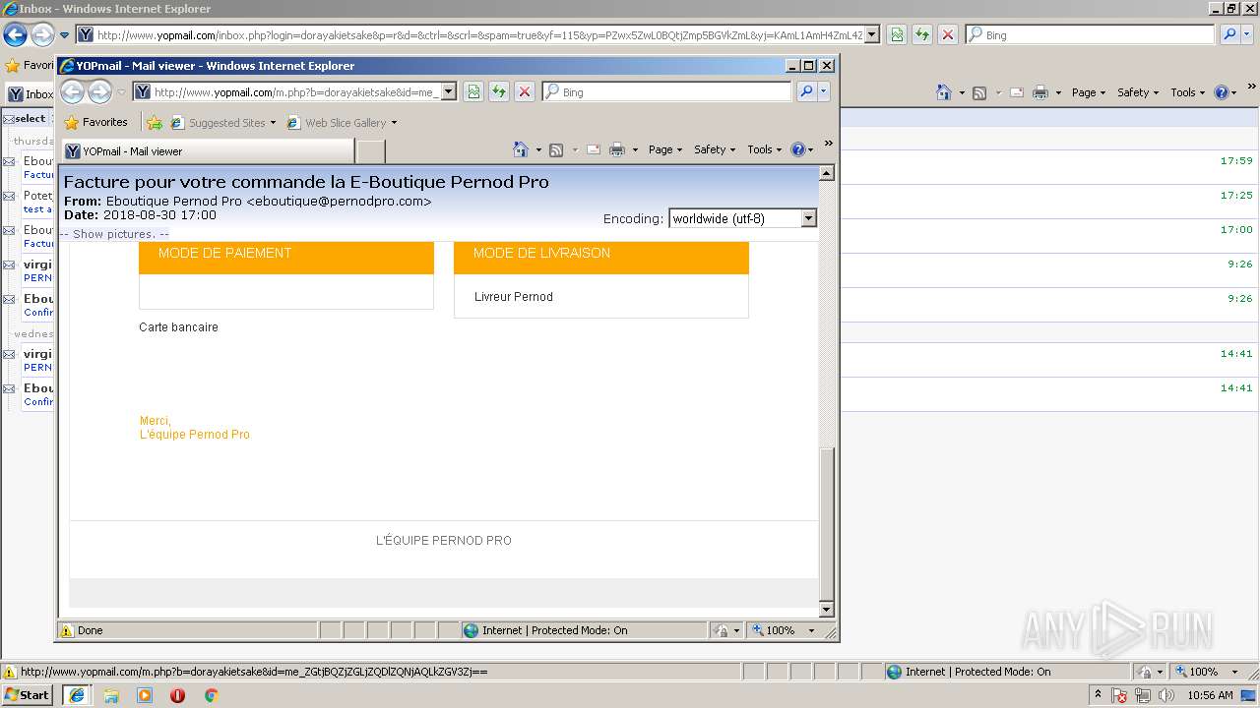Click Forward in the Inbox window
1260x708 pixels.
[x=41, y=35]
